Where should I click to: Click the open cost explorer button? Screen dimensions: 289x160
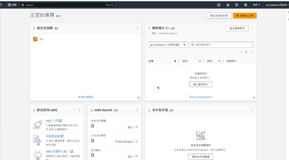(201, 157)
